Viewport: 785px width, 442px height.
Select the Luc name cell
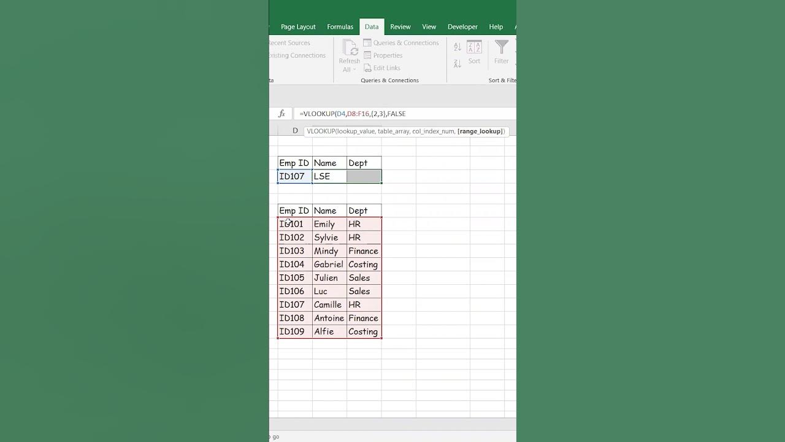click(329, 292)
